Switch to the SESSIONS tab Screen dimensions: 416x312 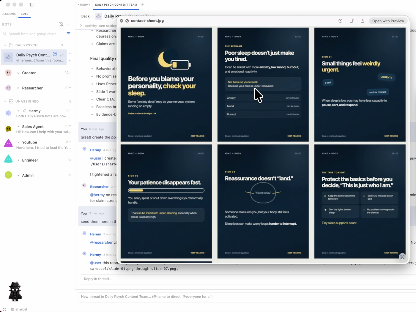(9, 14)
